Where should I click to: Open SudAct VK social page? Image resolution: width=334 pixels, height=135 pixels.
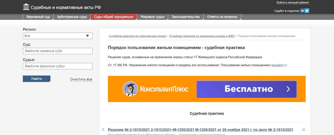(x=302, y=11)
